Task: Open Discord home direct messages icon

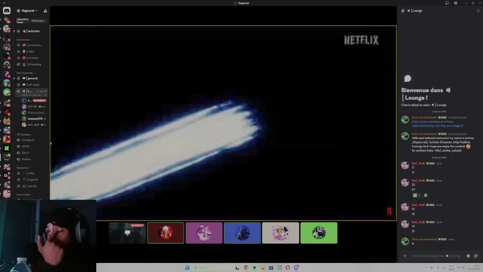Action: coord(7,11)
